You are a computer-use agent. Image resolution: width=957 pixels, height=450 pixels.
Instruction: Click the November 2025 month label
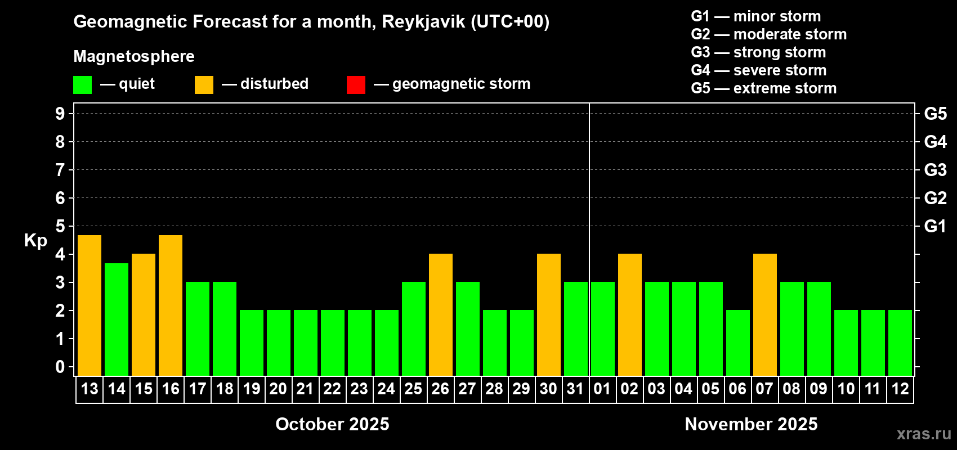pos(751,424)
